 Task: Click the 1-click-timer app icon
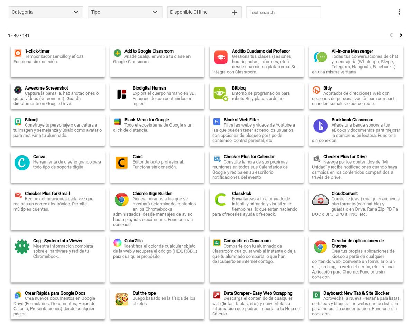point(18,53)
